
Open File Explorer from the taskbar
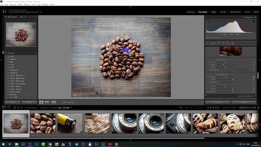(x=17, y=144)
